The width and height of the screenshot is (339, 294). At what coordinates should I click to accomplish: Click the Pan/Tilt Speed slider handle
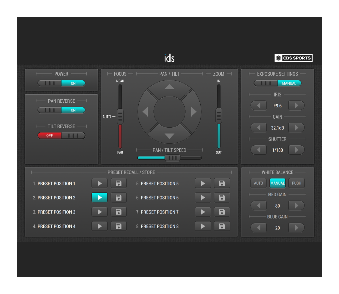[x=173, y=158]
